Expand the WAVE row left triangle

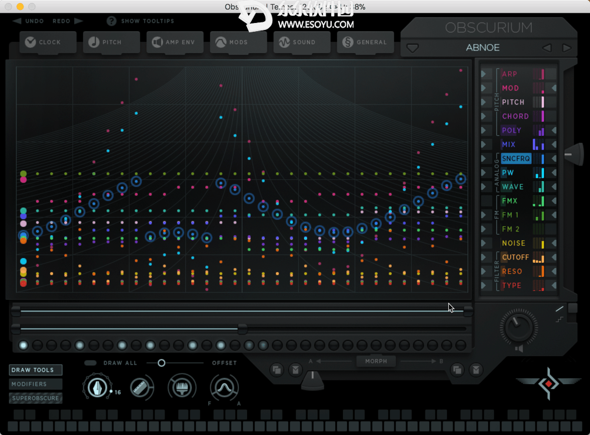(484, 187)
